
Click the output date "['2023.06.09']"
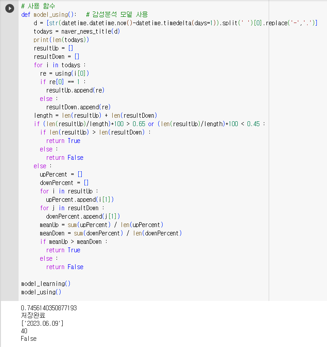pos(42,323)
